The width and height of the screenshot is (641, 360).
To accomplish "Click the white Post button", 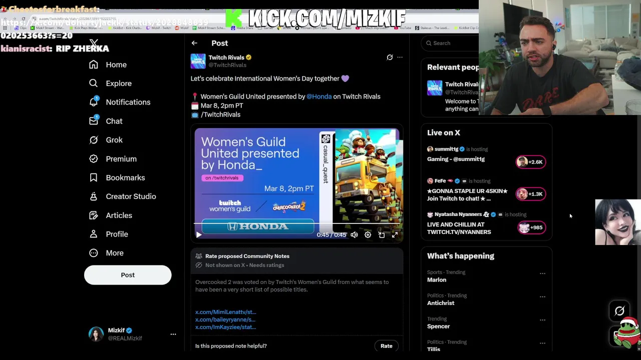I will 128,275.
